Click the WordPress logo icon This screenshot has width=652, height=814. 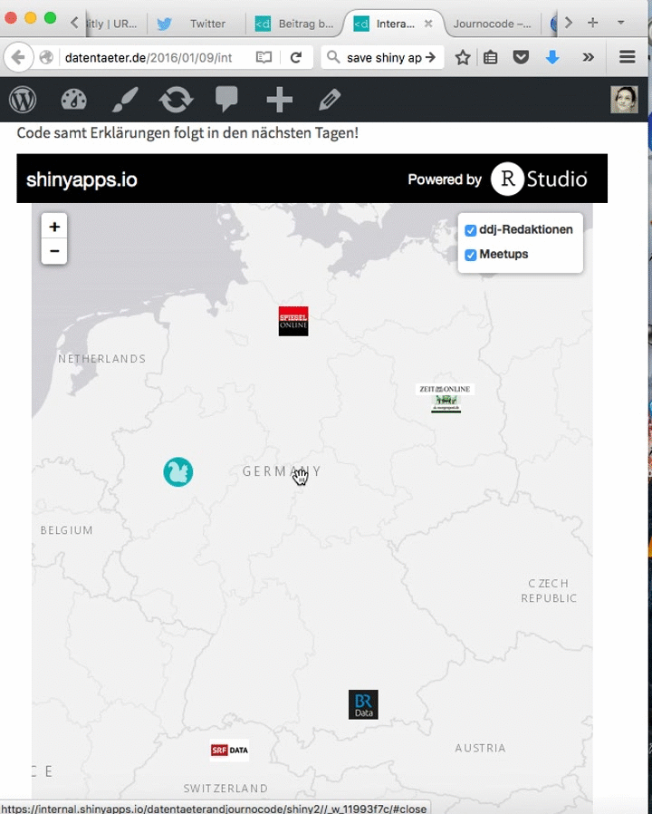[23, 100]
